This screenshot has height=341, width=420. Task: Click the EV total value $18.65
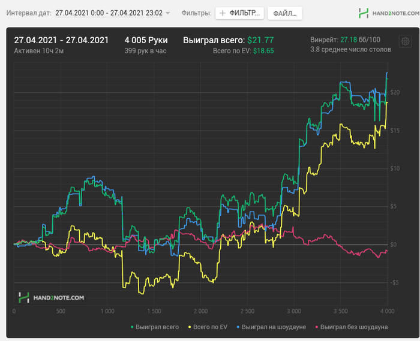point(263,51)
